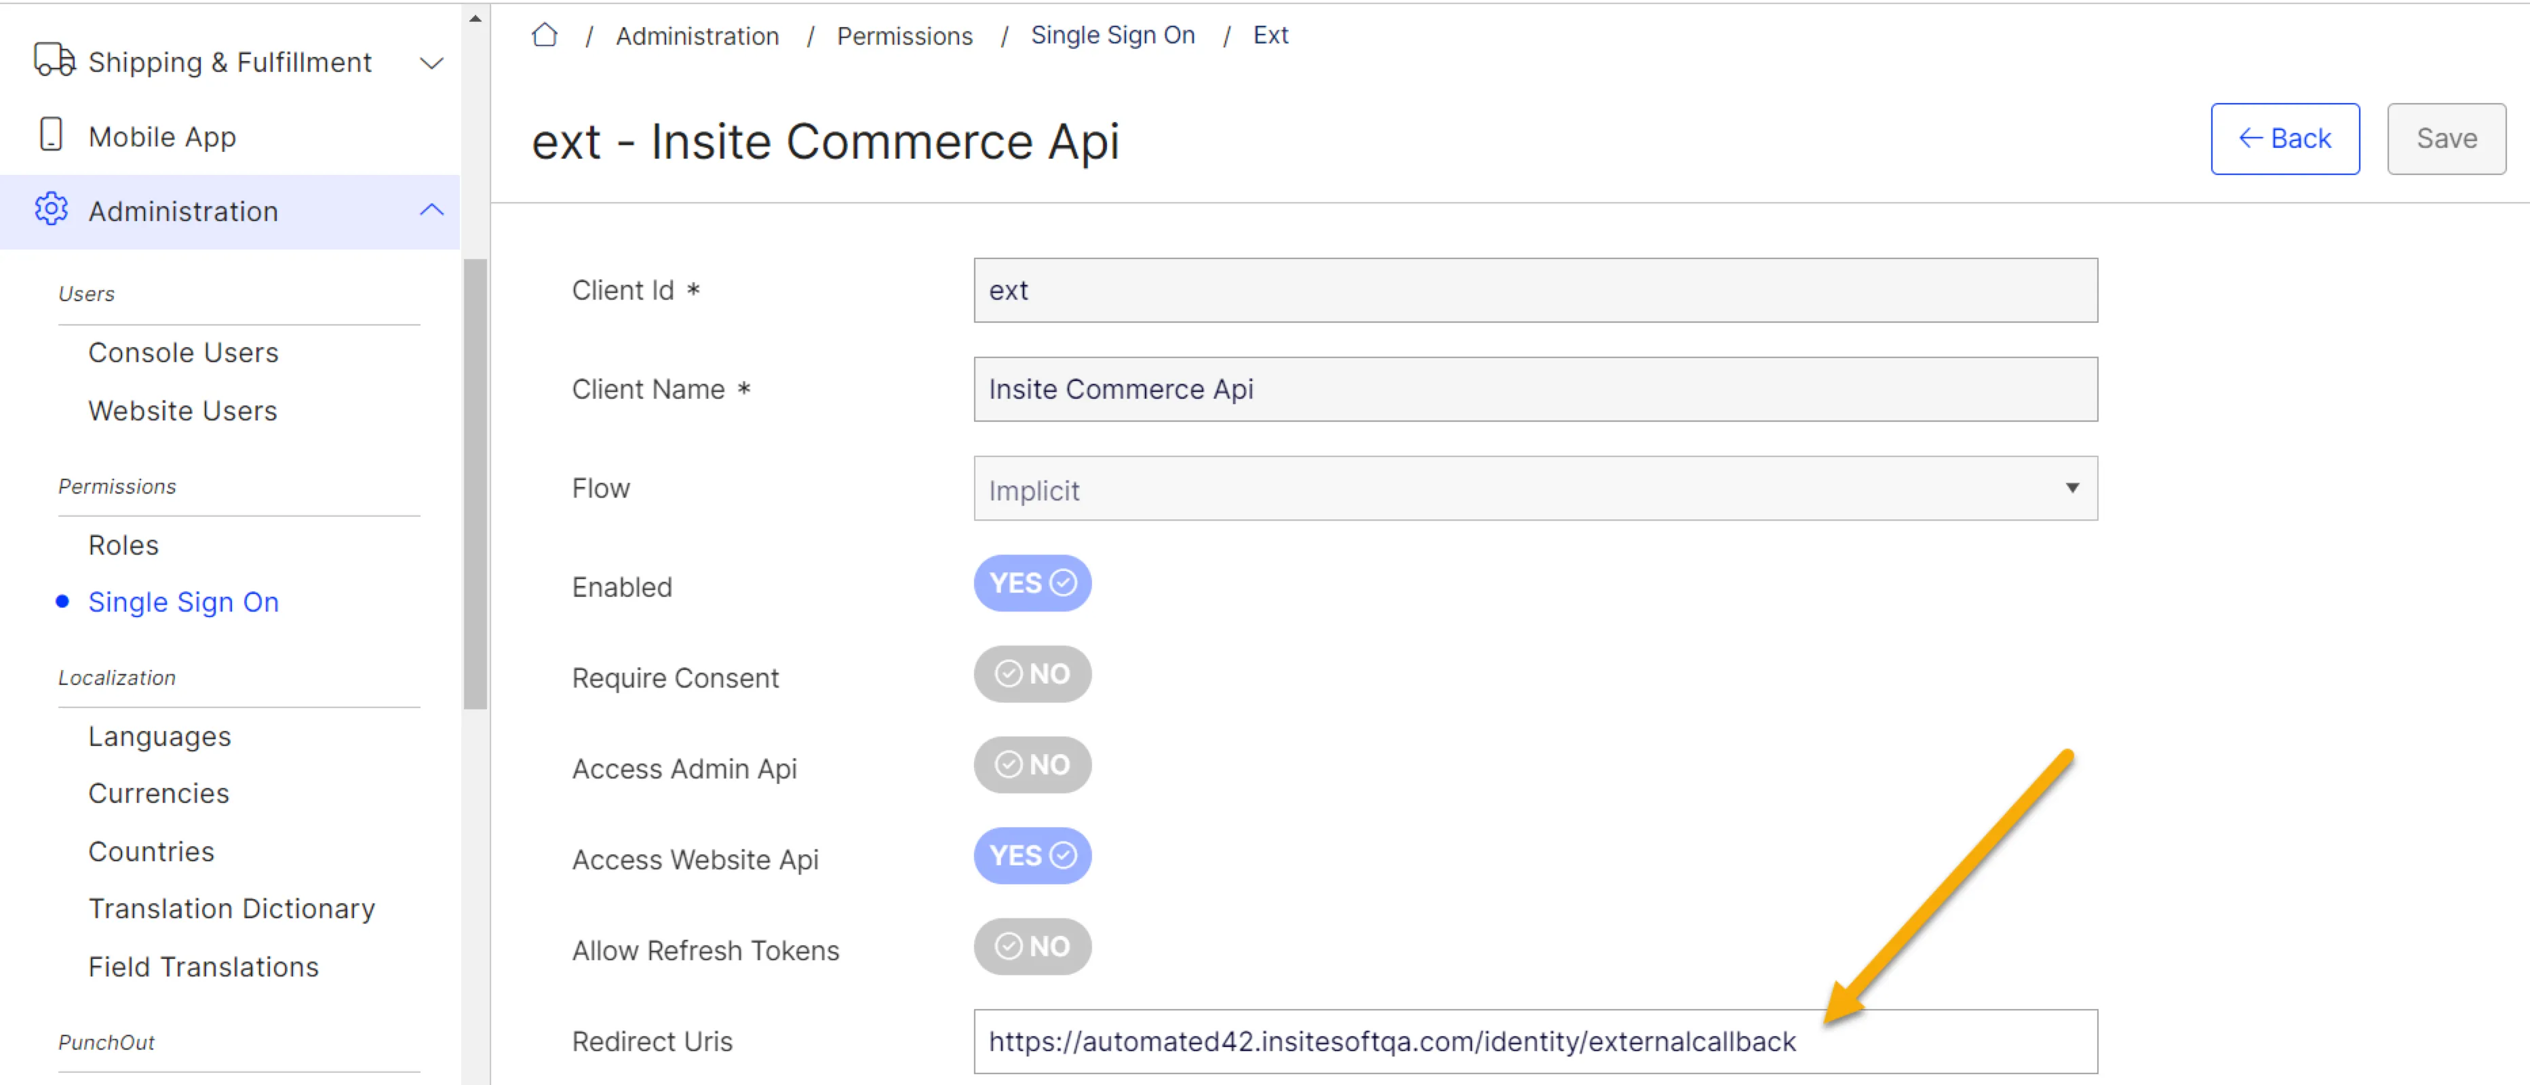The image size is (2530, 1085).
Task: Toggle the Allow Refresh Tokens switch
Action: pyautogui.click(x=1032, y=947)
